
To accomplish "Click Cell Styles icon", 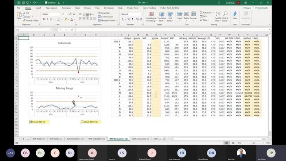I will [170, 14].
